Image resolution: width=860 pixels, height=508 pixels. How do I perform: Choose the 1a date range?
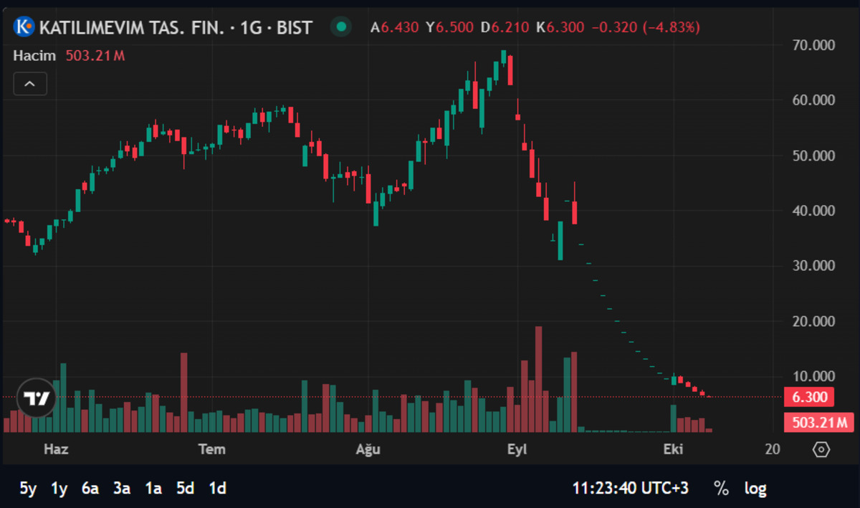coord(153,489)
